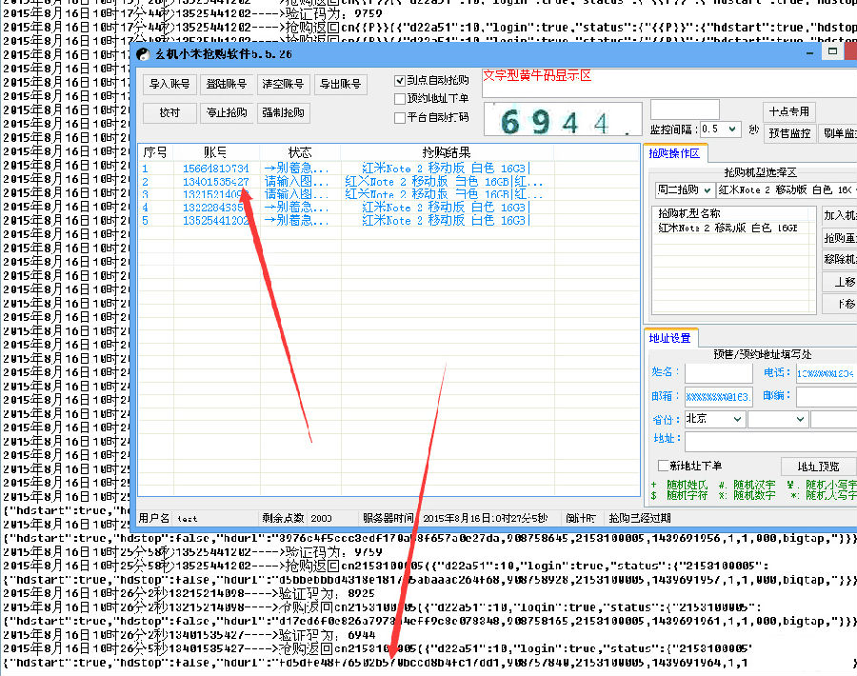The width and height of the screenshot is (857, 676).
Task: Click the app icon in title bar
Action: pos(144,53)
